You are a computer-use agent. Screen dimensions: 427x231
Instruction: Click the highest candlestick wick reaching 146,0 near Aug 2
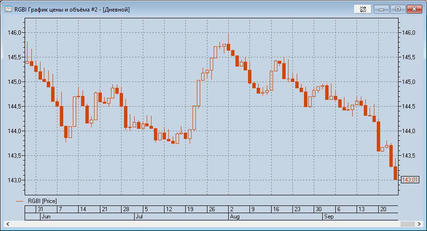point(229,38)
